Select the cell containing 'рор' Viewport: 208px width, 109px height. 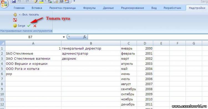click(33, 74)
